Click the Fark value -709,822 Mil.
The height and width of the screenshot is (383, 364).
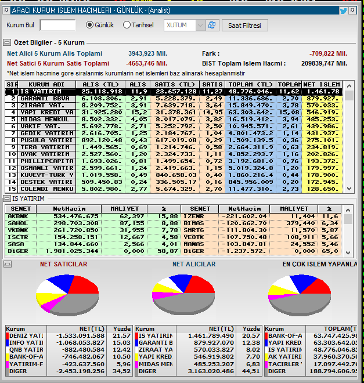click(x=328, y=54)
